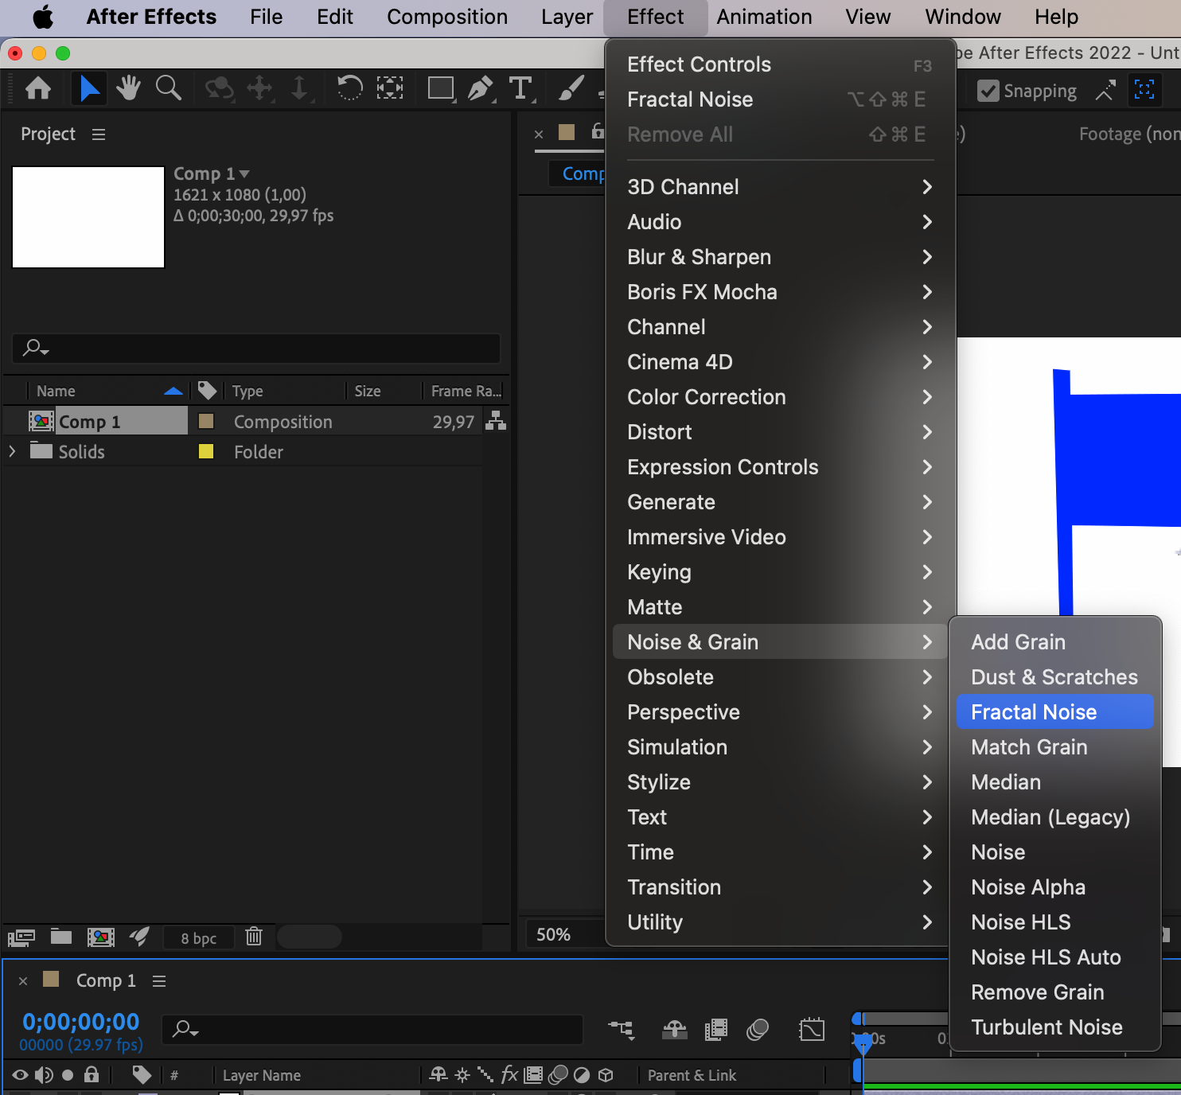Select the Pan camera tool
Image resolution: width=1181 pixels, height=1095 pixels.
[260, 88]
